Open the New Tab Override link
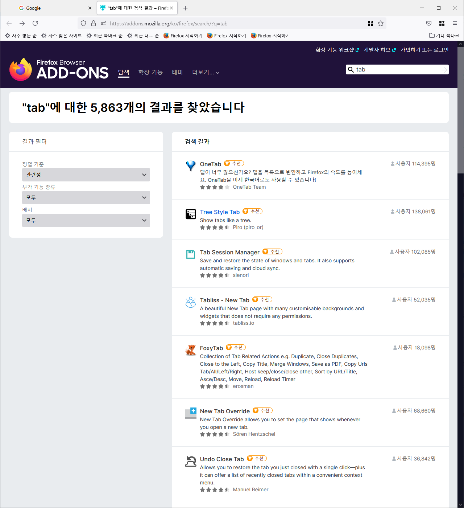464x508 pixels. (225, 411)
